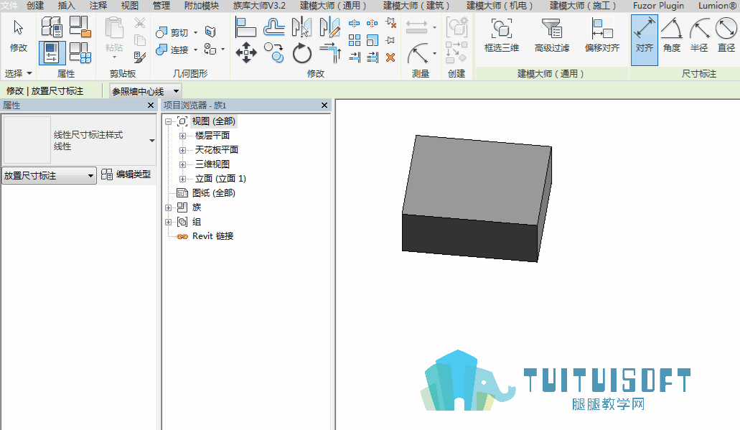Select the Mirror - Draw Axis tool
Screen dimensions: 740x430
tap(330, 27)
